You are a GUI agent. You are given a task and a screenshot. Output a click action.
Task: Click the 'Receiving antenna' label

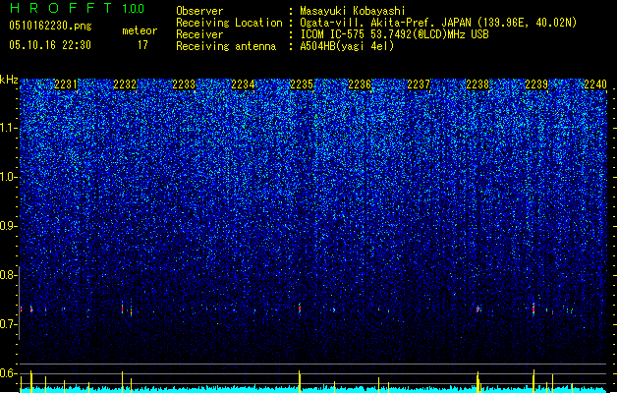(226, 46)
